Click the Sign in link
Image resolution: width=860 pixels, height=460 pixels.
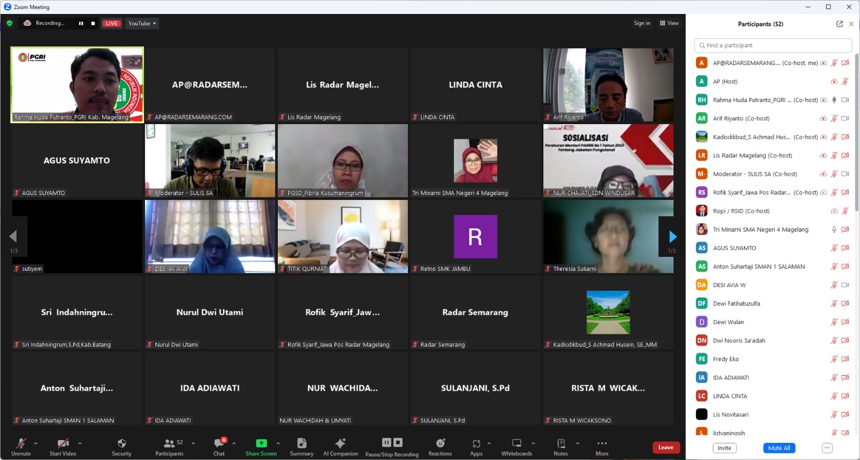click(642, 23)
